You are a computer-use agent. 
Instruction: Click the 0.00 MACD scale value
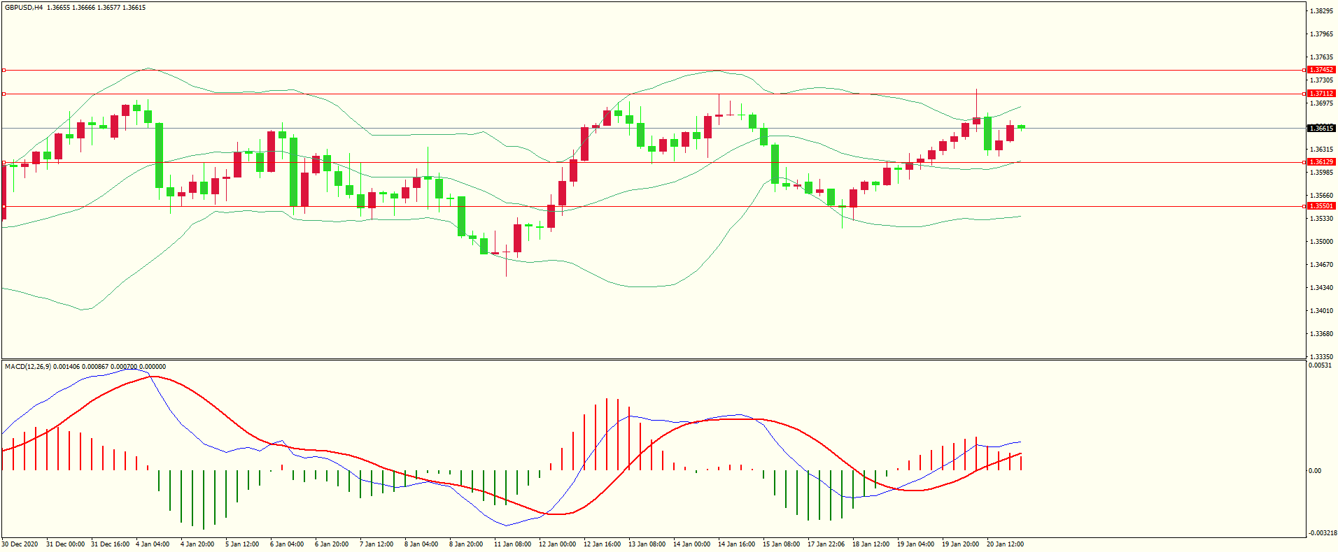point(1316,471)
